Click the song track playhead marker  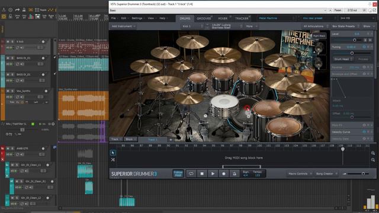(x=343, y=149)
